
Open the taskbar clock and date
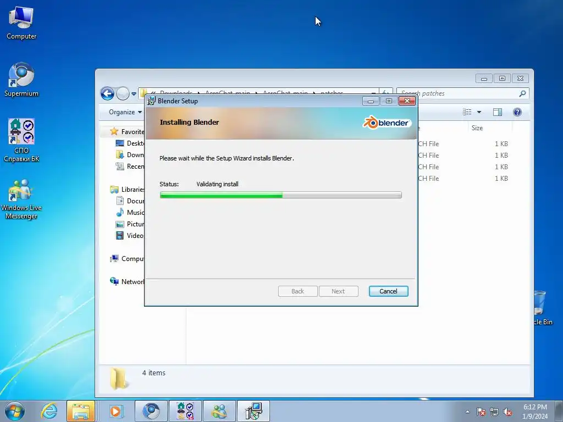click(x=535, y=412)
